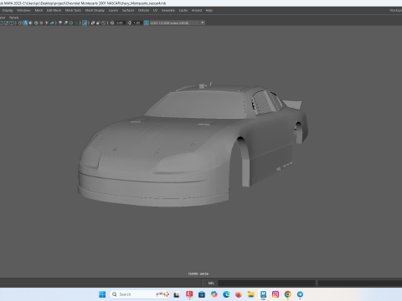Image resolution: width=402 pixels, height=301 pixels.
Task: Click the Safe Action gate icon
Action: 7,23
